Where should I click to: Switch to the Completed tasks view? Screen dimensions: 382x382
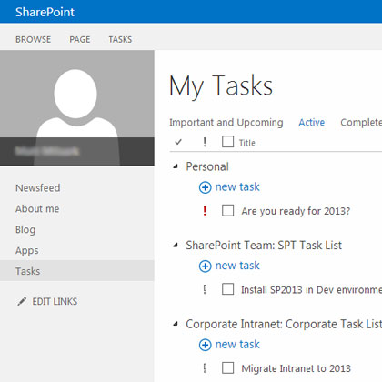click(361, 122)
